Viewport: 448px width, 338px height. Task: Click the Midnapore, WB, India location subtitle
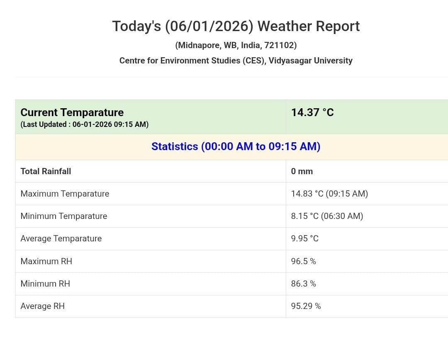point(236,45)
